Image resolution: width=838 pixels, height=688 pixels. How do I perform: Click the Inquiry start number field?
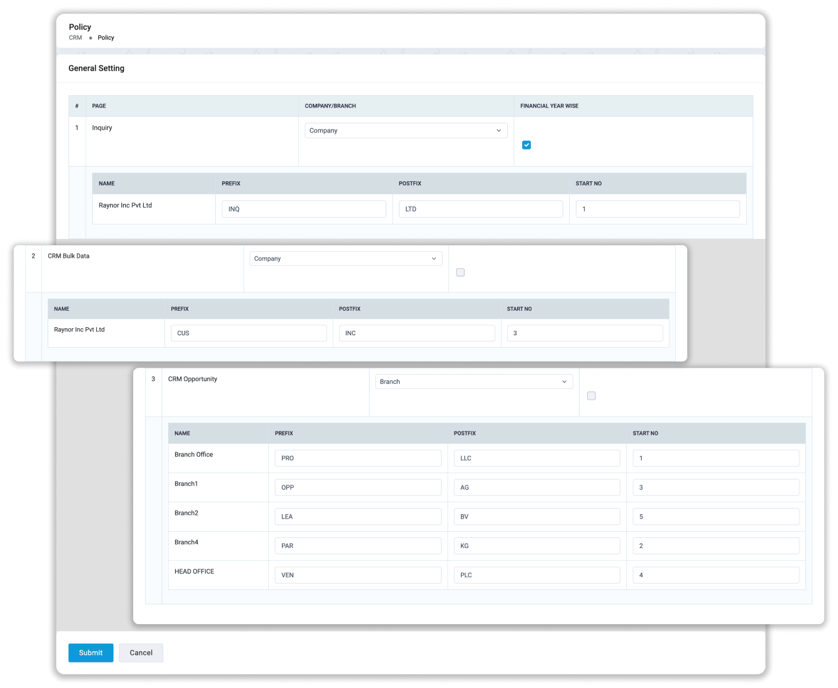pos(657,208)
